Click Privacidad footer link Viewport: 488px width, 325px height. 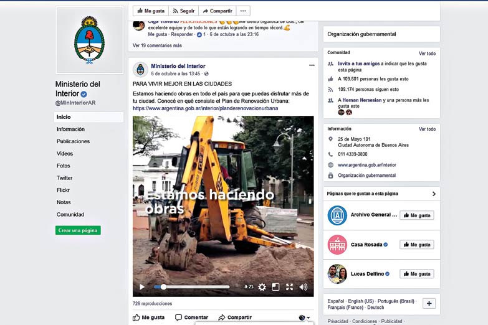tap(338, 321)
